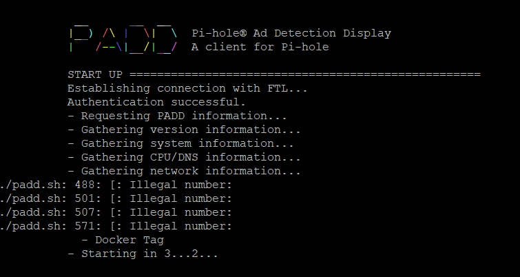The width and height of the screenshot is (520, 277).
Task: Click the 'Gathering version information...' line
Action: [x=185, y=130]
